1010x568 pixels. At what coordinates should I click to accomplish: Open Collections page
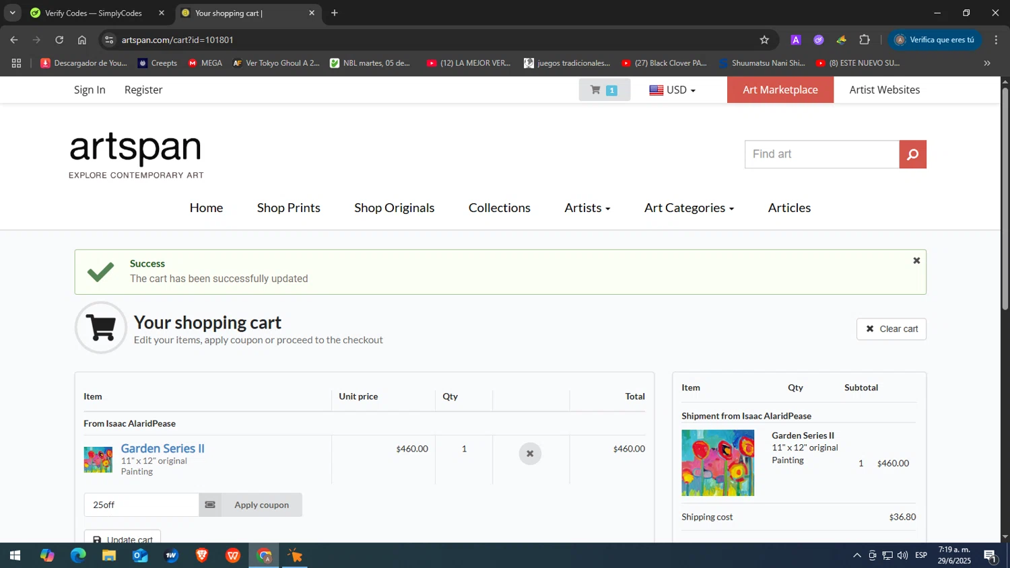click(500, 208)
